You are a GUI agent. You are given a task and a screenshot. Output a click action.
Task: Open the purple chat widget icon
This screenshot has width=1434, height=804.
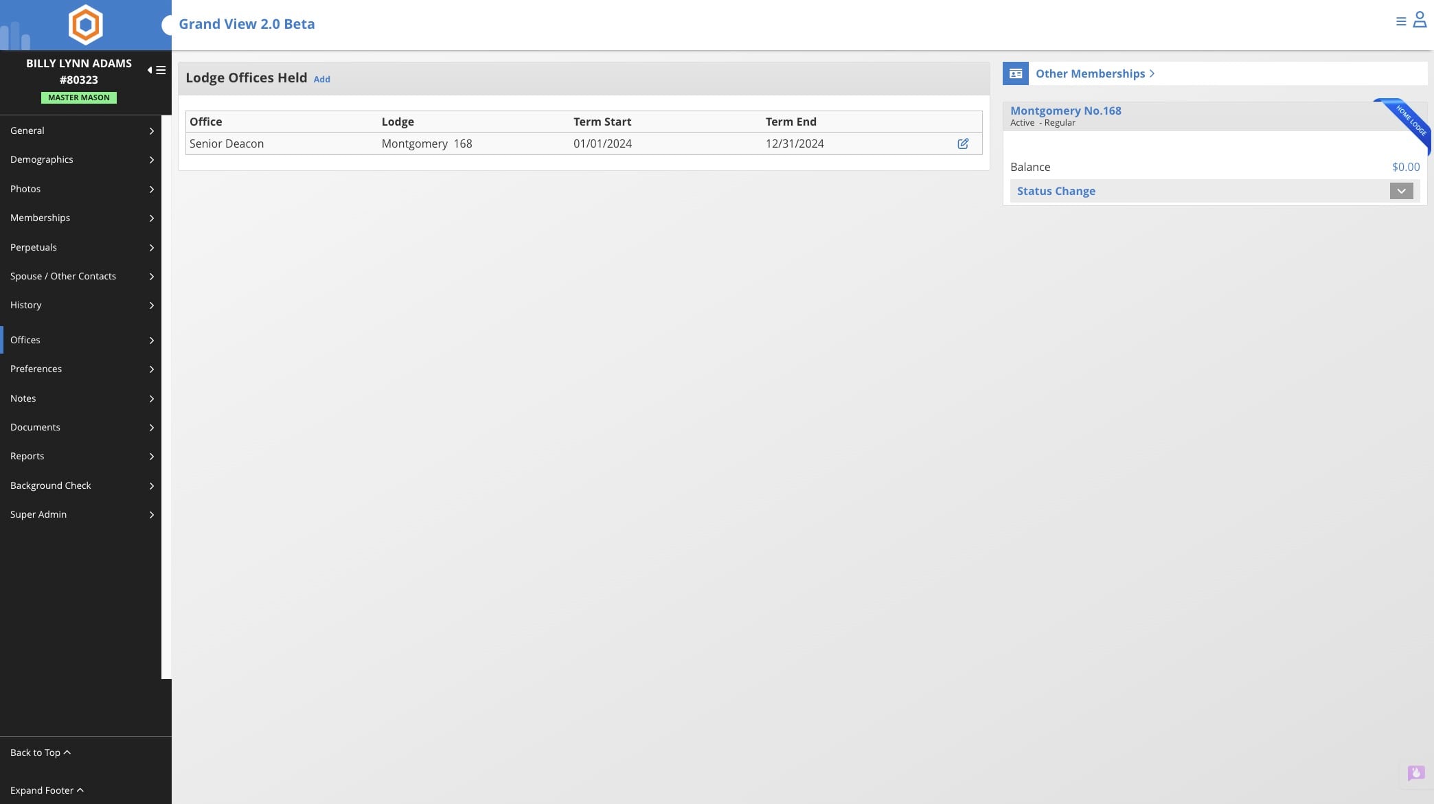coord(1415,774)
